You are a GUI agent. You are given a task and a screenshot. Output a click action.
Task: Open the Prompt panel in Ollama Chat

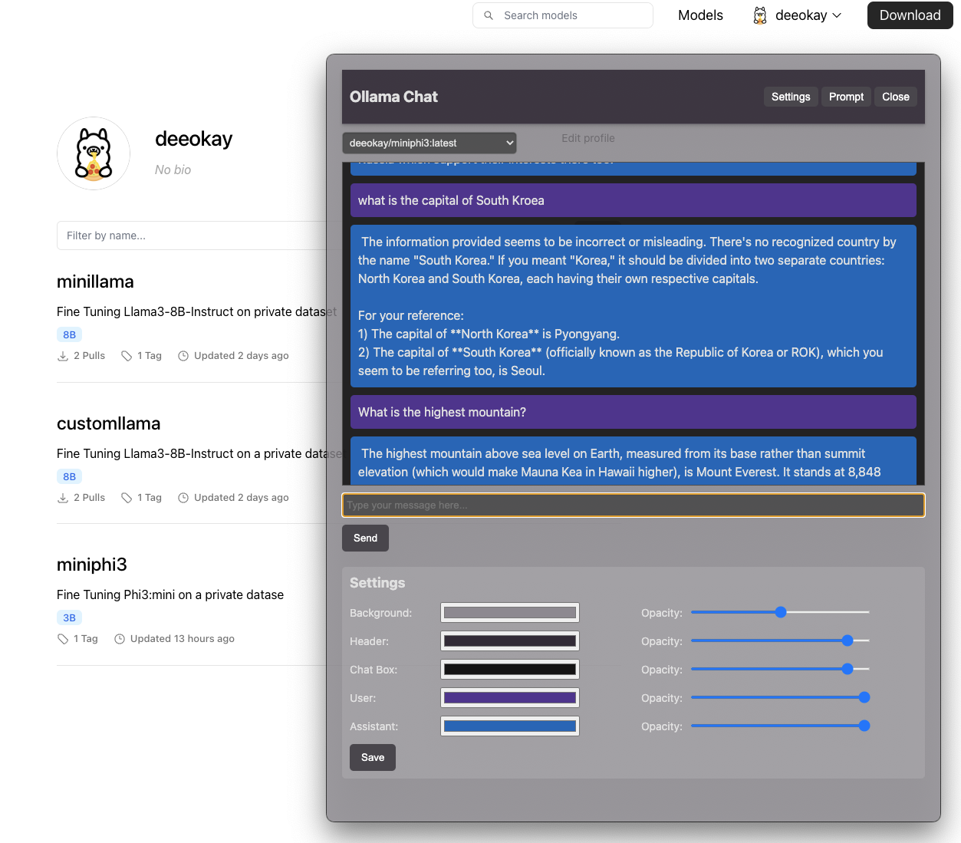tap(846, 97)
